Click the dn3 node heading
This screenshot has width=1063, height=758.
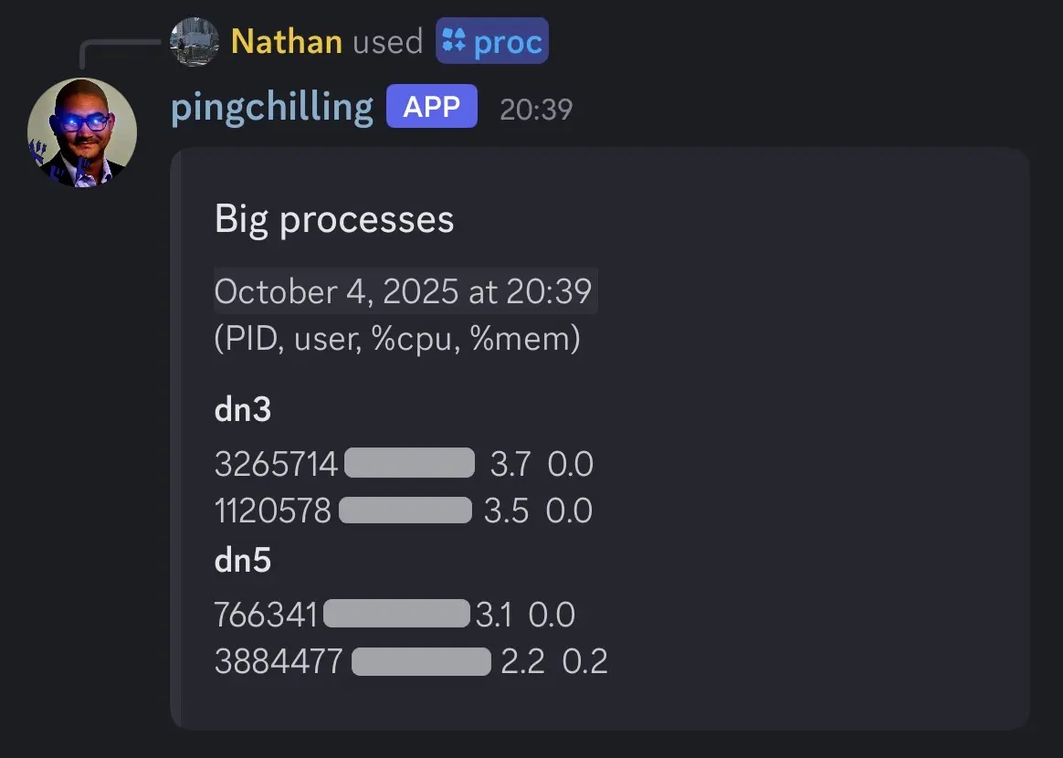(x=243, y=410)
